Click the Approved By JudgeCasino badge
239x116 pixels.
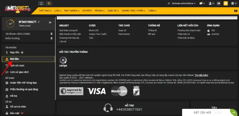[71, 91]
